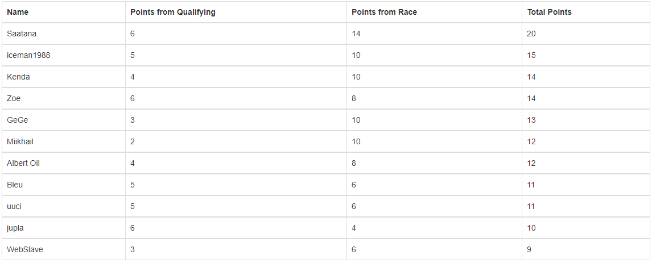Select jupla's race points value 4
The width and height of the screenshot is (652, 263).
[x=354, y=228]
